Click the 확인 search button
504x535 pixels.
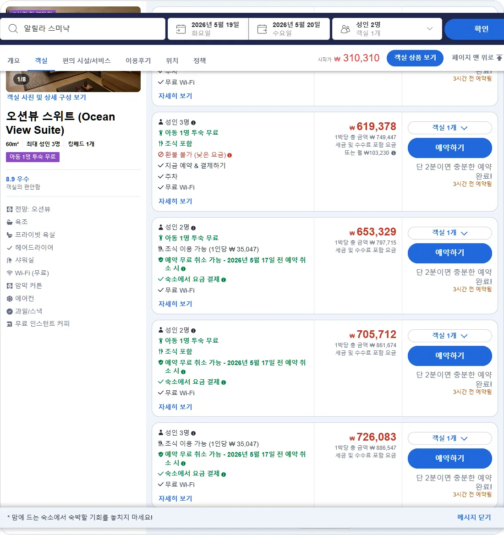[474, 29]
